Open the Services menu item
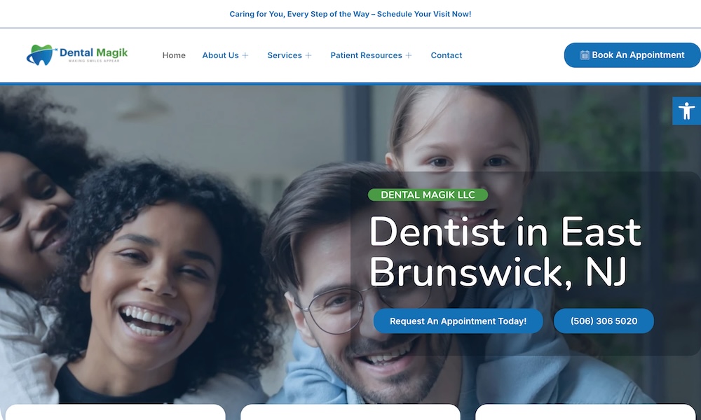The height and width of the screenshot is (420, 701). [x=284, y=55]
